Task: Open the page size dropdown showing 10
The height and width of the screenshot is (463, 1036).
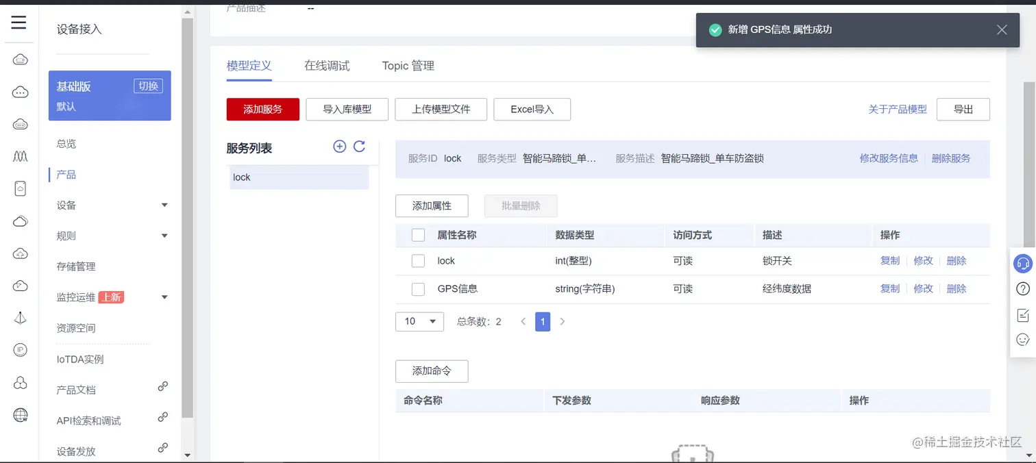Action: (419, 321)
